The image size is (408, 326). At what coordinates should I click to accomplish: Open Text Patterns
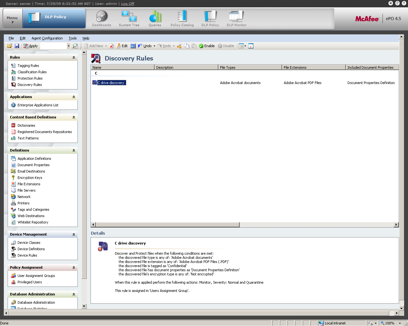tap(28, 138)
